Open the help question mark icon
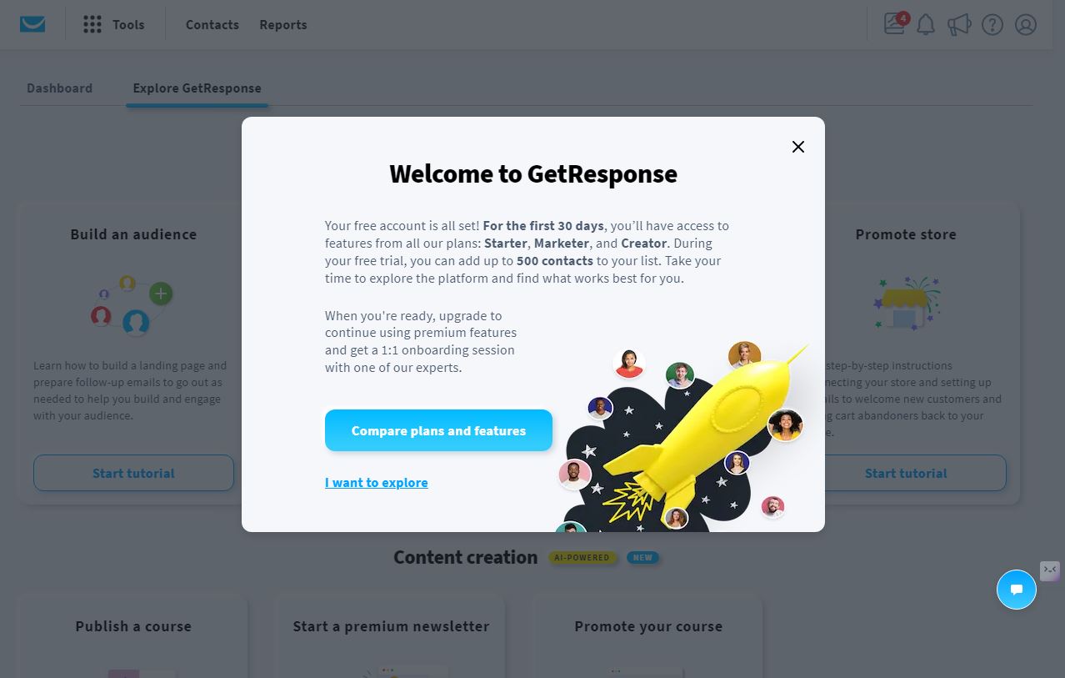Image resolution: width=1065 pixels, height=678 pixels. point(992,24)
